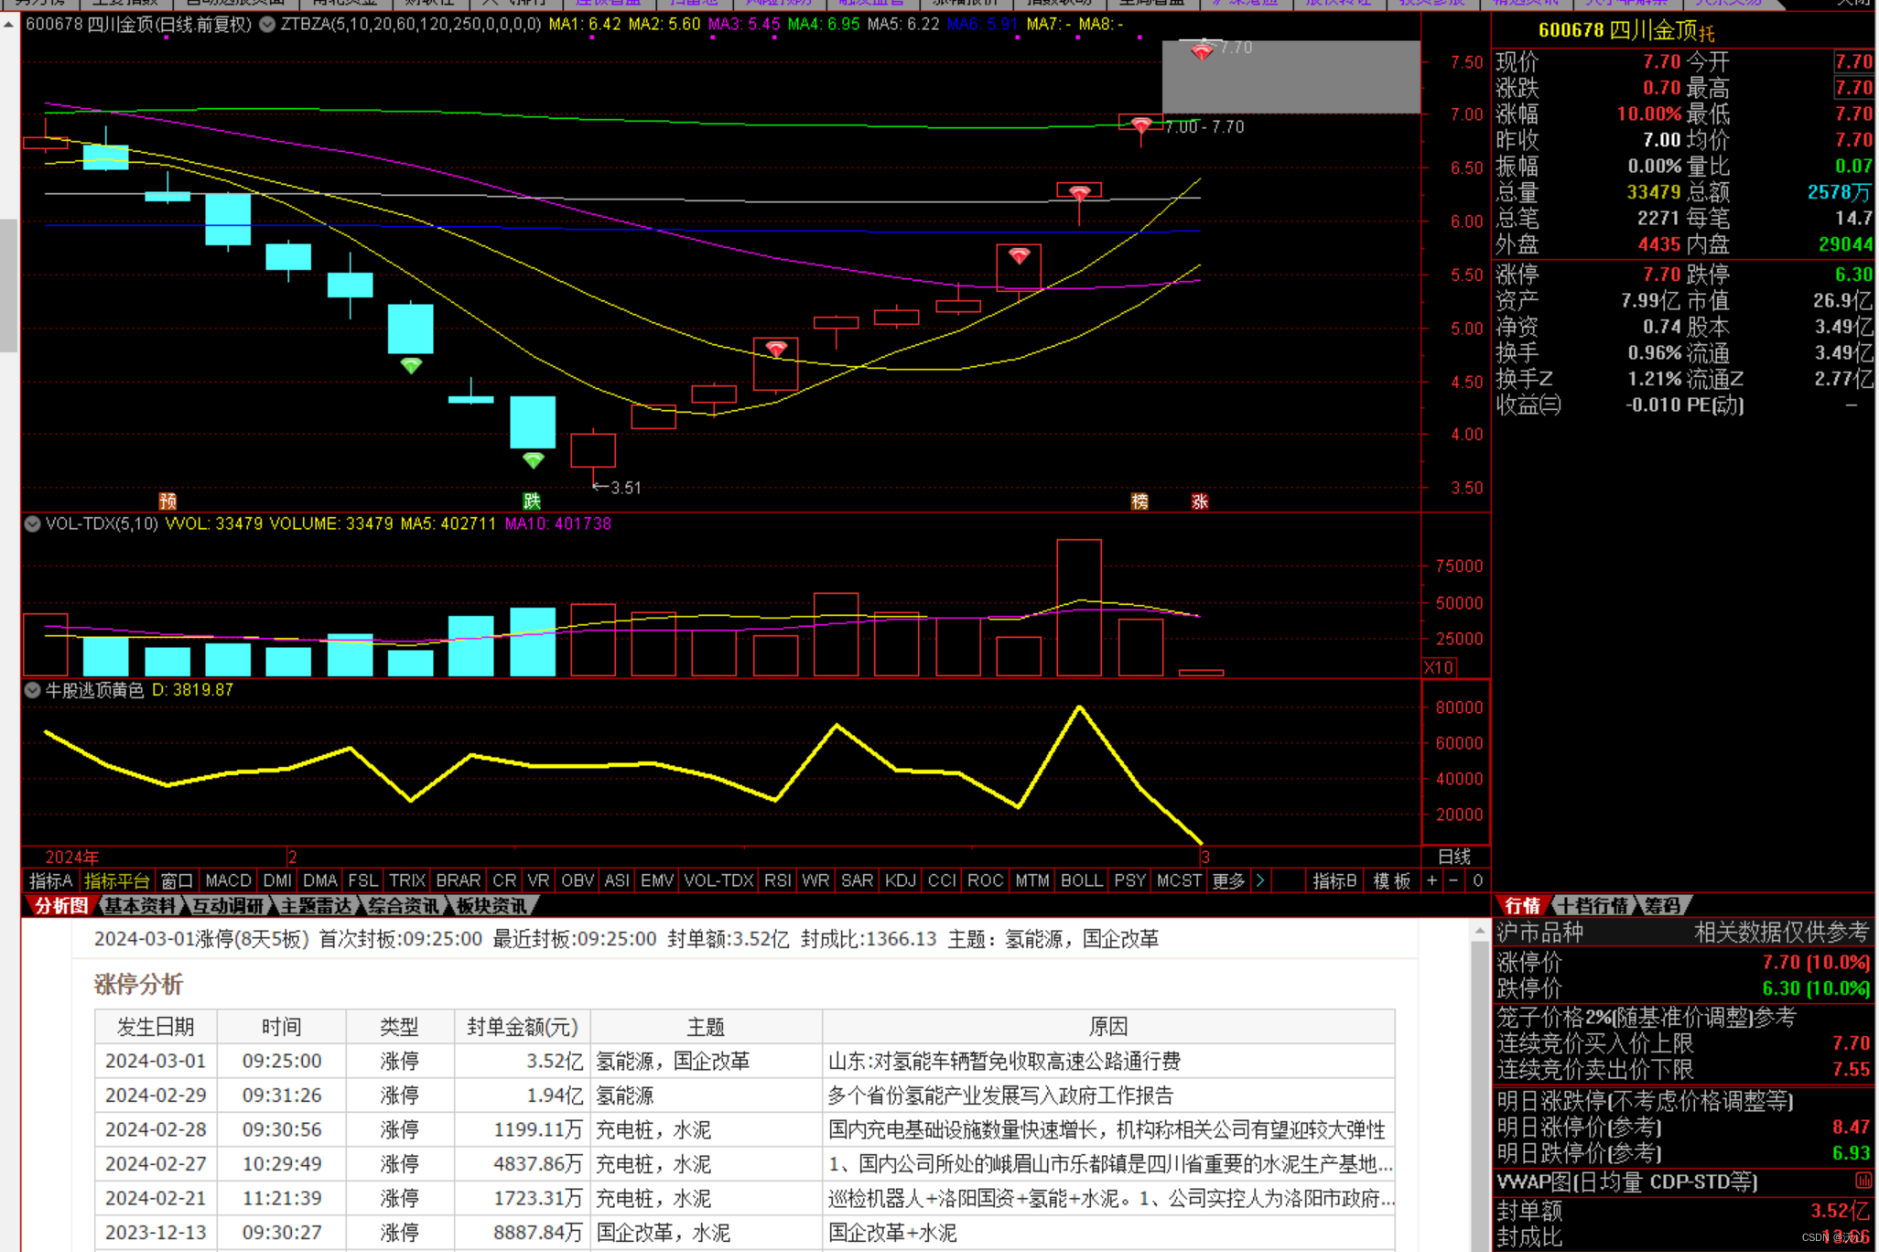Collapse panel using top-left up arrow
Viewport: 1879px width, 1252px height.
point(8,25)
